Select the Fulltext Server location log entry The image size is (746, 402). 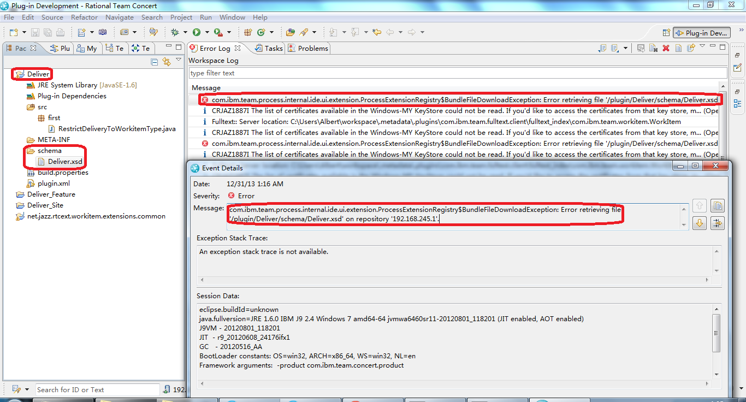click(x=446, y=121)
